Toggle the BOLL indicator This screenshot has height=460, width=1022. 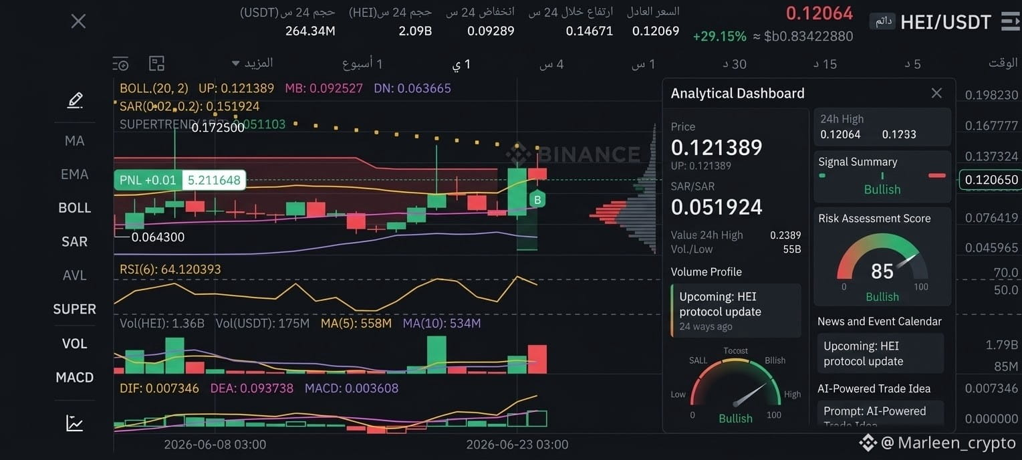tap(75, 208)
